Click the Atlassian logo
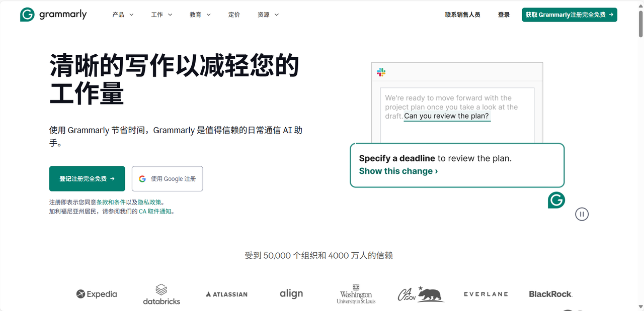This screenshot has width=644, height=311. 226,294
